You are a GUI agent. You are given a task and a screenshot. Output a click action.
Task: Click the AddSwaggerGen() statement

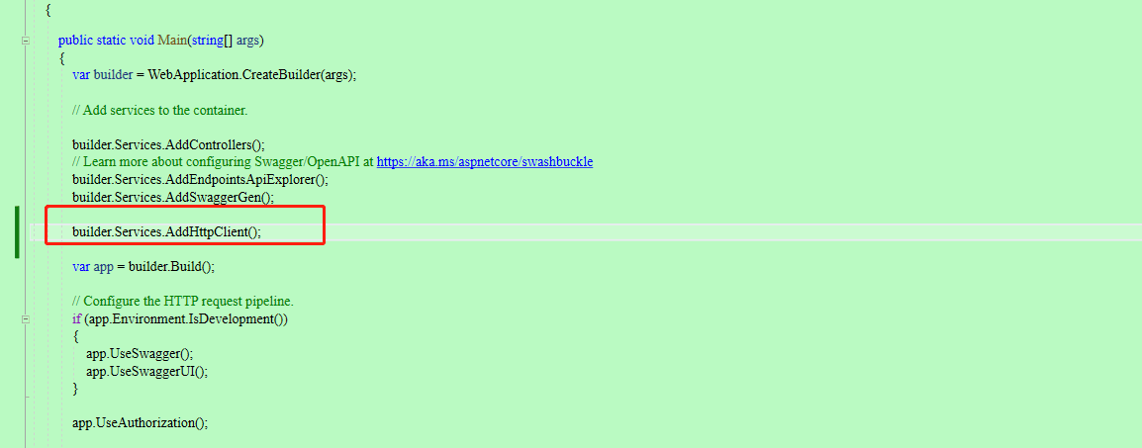(x=172, y=197)
